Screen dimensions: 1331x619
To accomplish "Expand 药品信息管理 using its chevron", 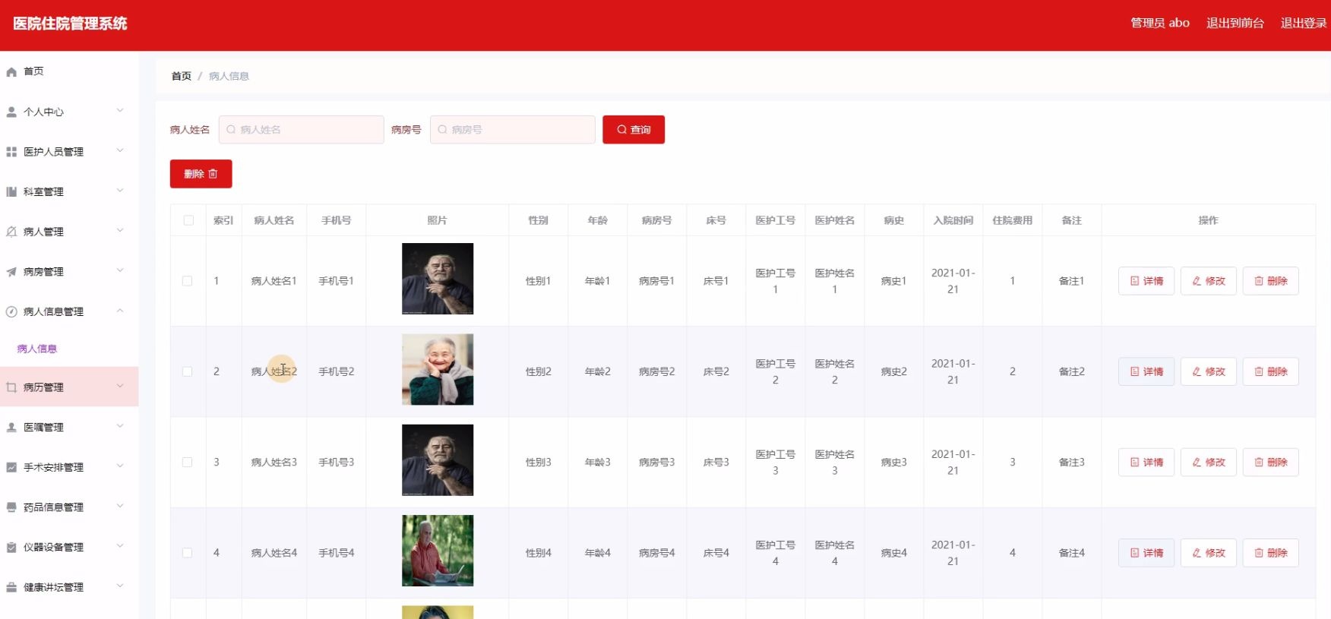I will 120,507.
